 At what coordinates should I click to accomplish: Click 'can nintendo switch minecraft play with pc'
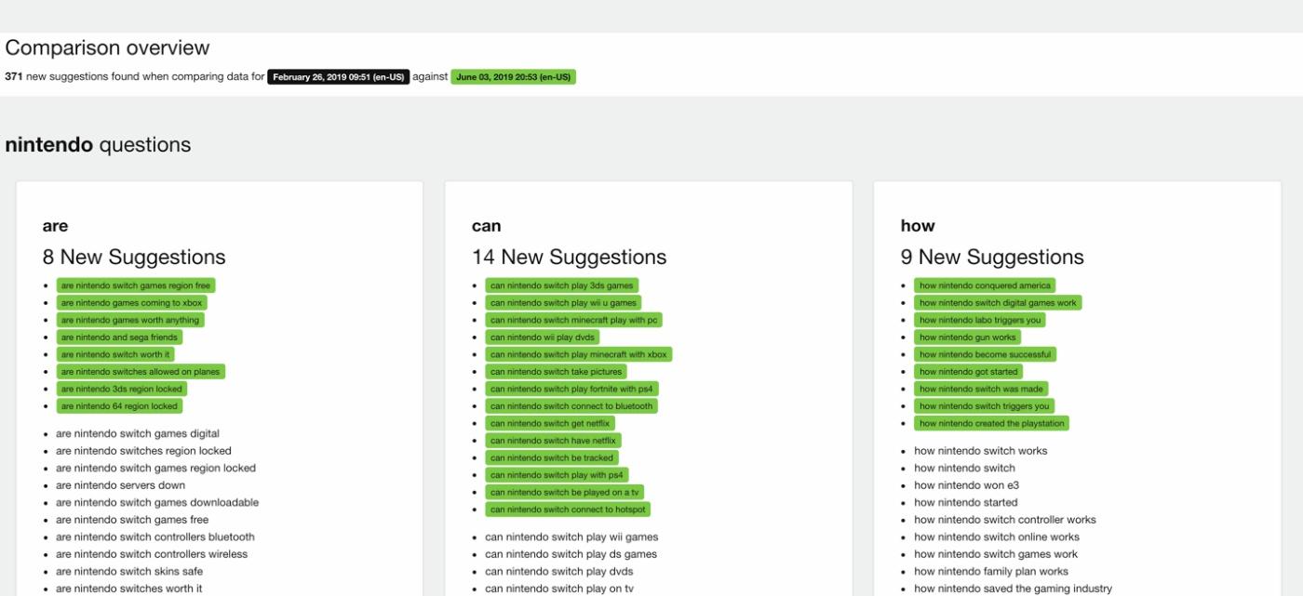[573, 320]
